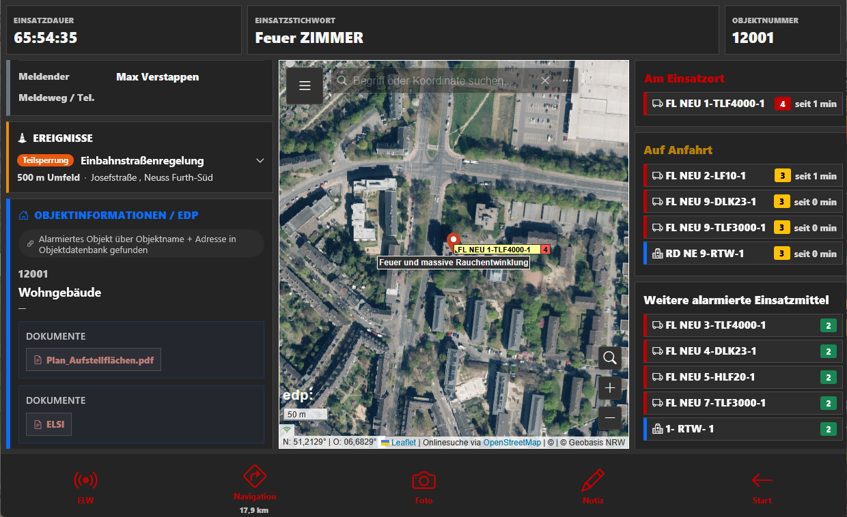The height and width of the screenshot is (517, 847).
Task: Click the map magnifier search button
Action: pyautogui.click(x=610, y=357)
